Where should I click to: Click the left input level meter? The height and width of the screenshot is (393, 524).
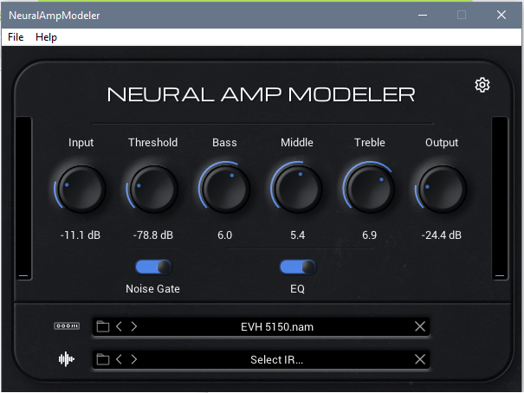tap(23, 198)
